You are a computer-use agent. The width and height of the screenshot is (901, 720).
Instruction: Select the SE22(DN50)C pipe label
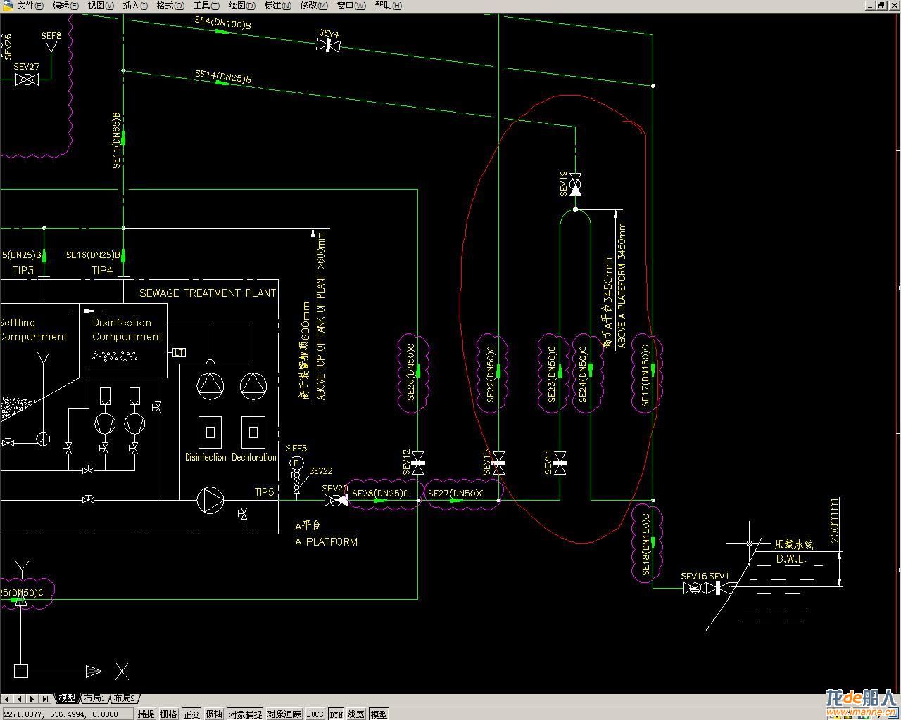point(491,373)
